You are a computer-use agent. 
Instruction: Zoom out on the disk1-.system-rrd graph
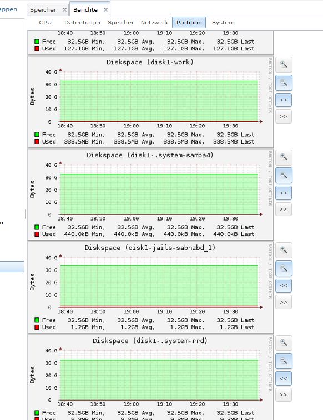(x=284, y=361)
